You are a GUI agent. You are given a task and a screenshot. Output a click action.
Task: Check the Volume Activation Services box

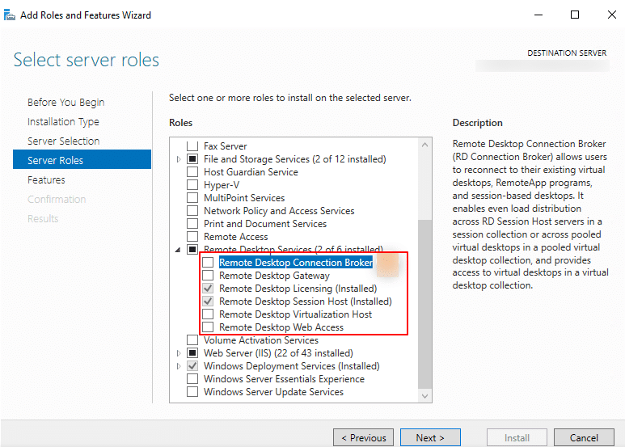tap(192, 340)
